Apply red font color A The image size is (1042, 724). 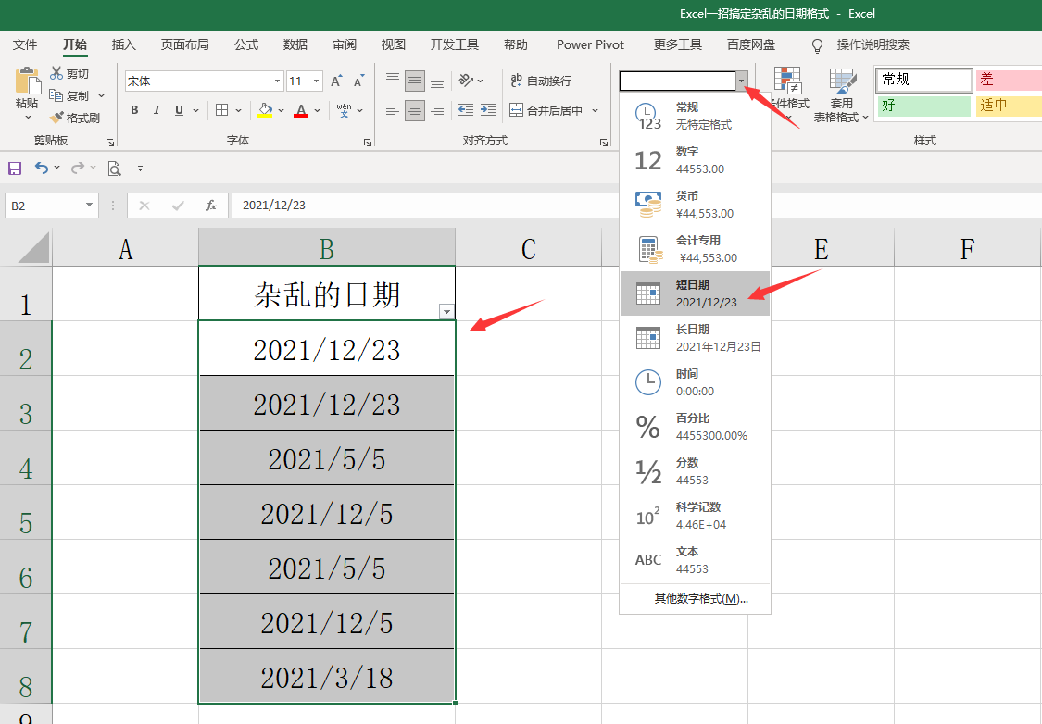(x=301, y=110)
